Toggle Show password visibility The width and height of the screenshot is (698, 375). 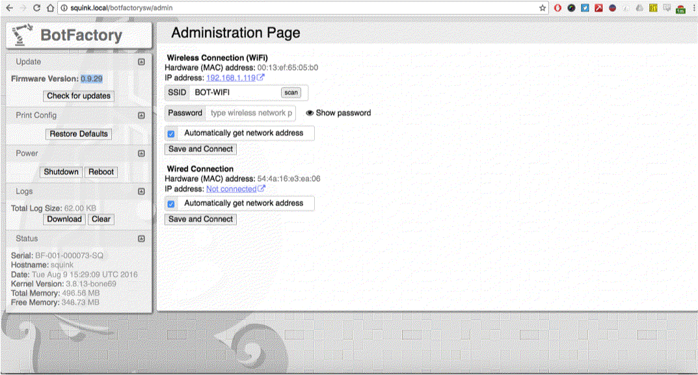pyautogui.click(x=338, y=112)
